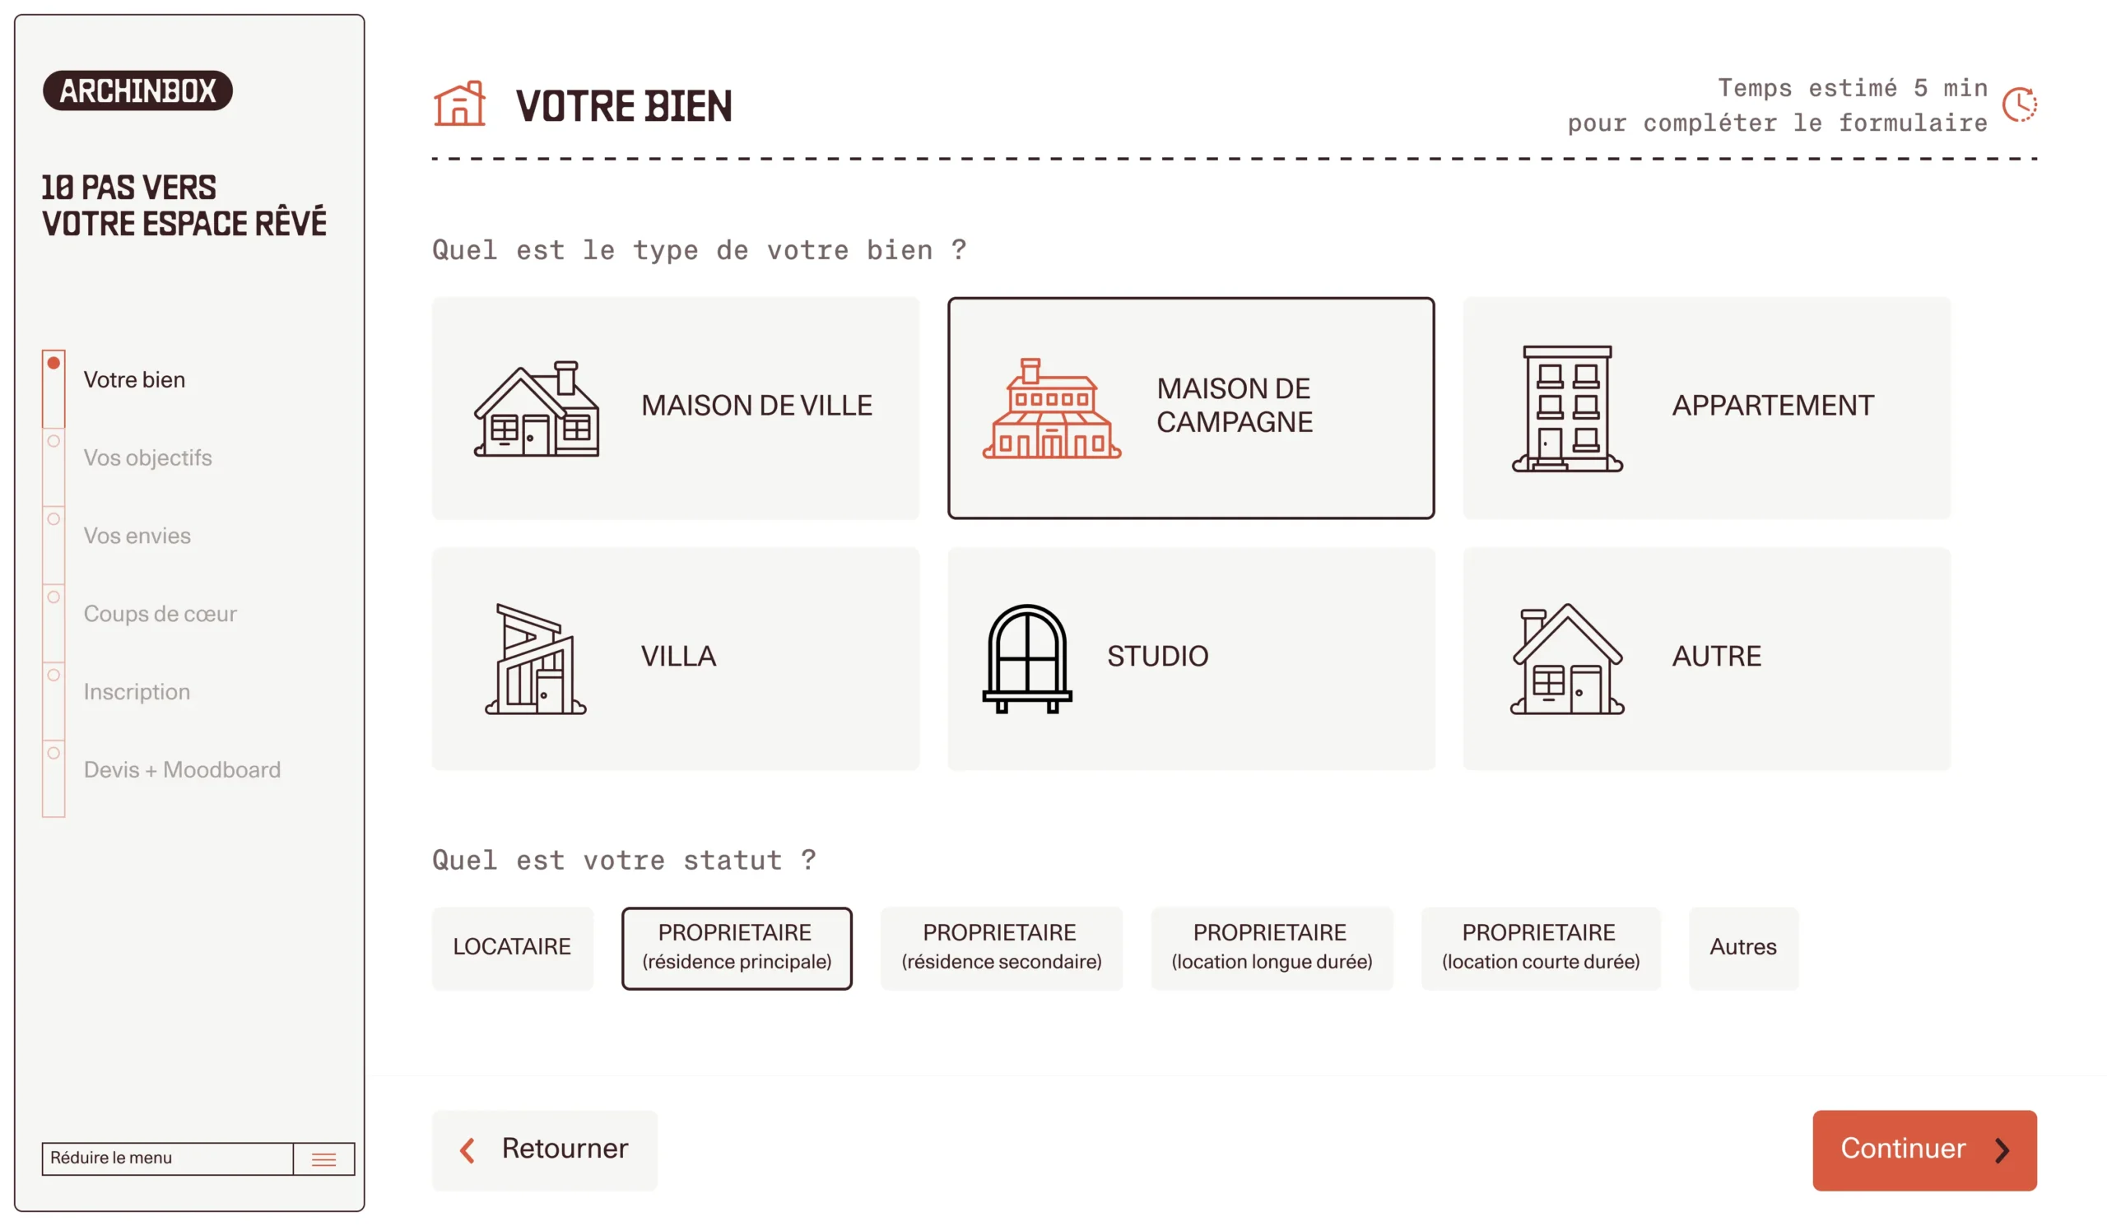Collapse sidebar using the hamburger lines icon
Viewport: 2107px width, 1226px height.
tap(323, 1159)
